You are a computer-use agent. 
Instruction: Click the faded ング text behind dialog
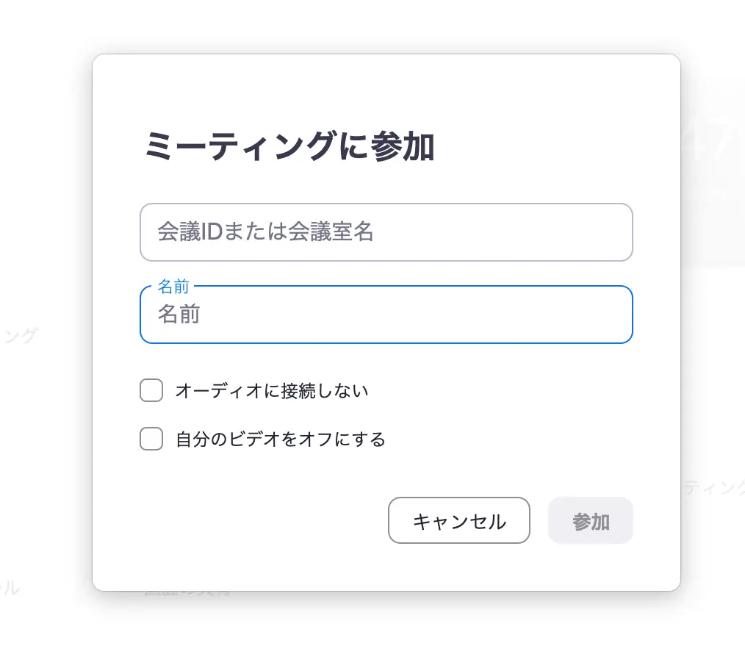click(19, 336)
